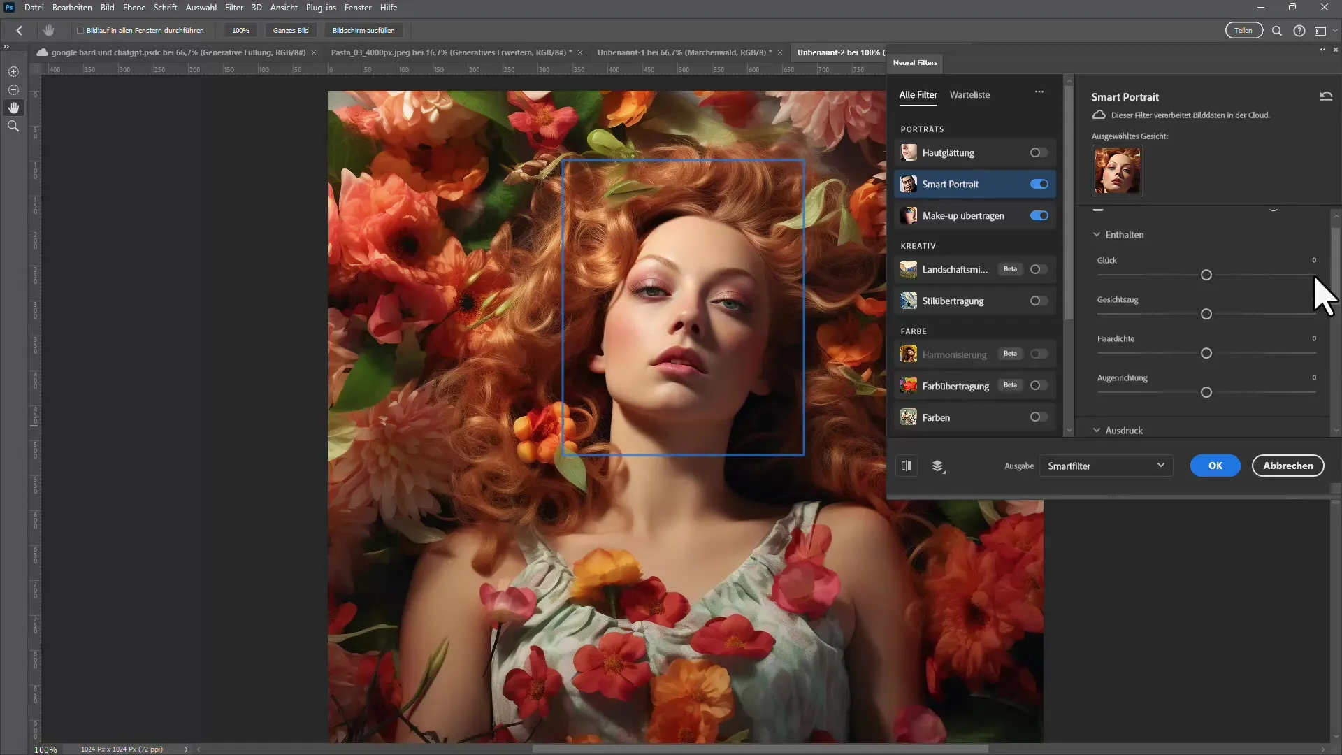Open the Plug-ins menu
Viewport: 1342px width, 755px height.
tap(321, 8)
